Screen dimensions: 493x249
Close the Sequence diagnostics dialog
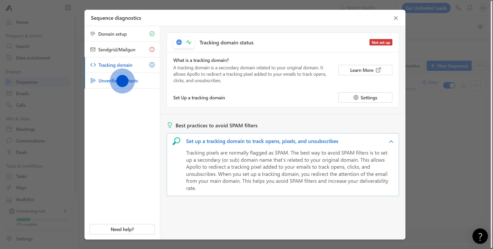pos(396,18)
